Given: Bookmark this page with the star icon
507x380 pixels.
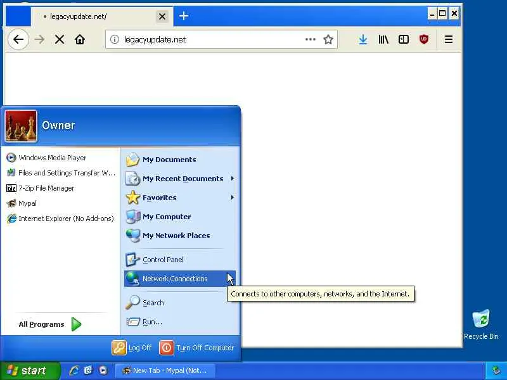Looking at the screenshot, I should point(328,39).
